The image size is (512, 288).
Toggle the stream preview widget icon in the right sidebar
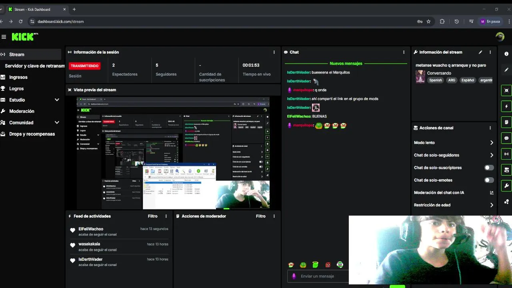tap(506, 90)
